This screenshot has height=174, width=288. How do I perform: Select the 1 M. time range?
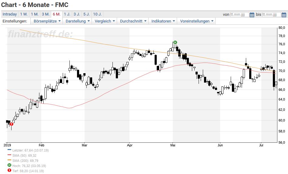(35, 14)
